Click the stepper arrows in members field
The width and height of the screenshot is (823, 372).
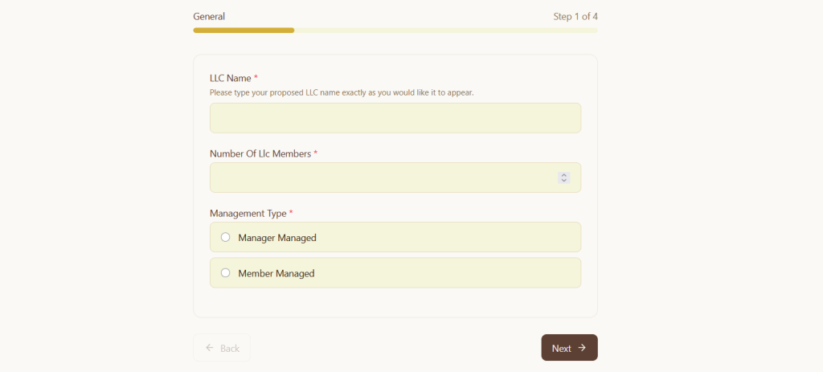[x=564, y=178]
